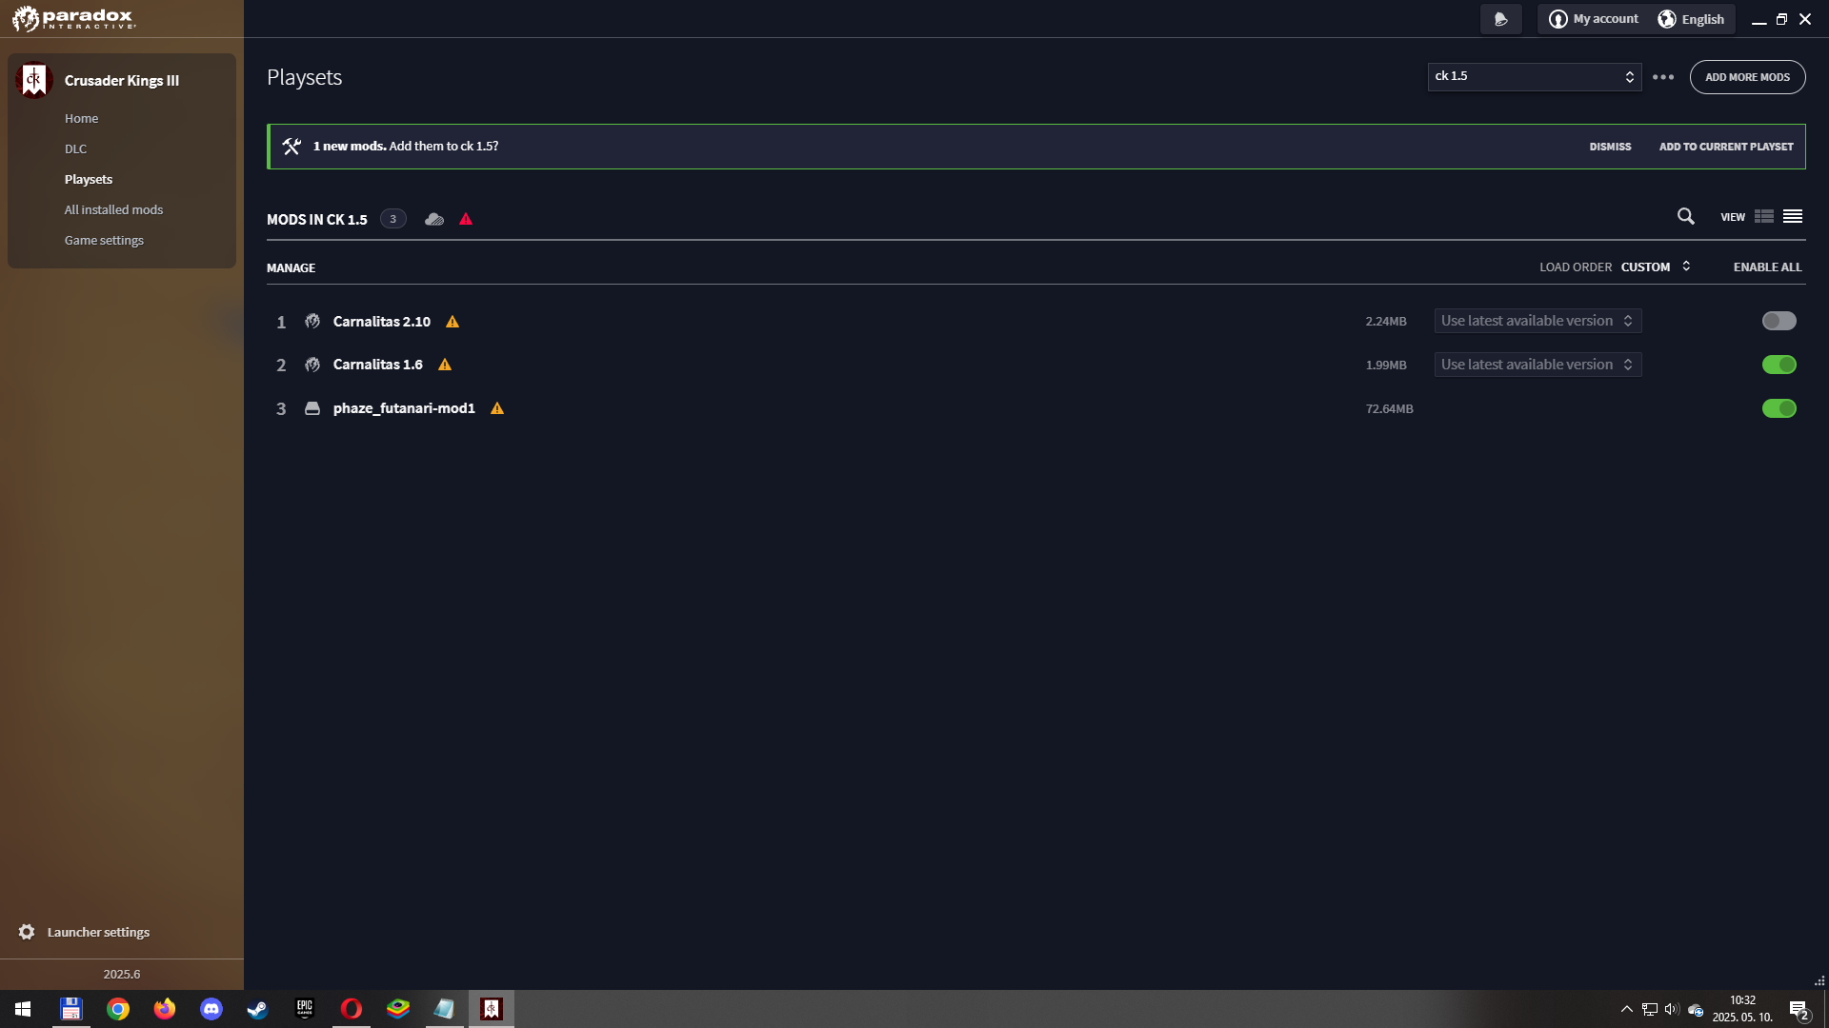This screenshot has height=1028, width=1829.
Task: Click the volume icon in system tray
Action: (x=1672, y=1009)
